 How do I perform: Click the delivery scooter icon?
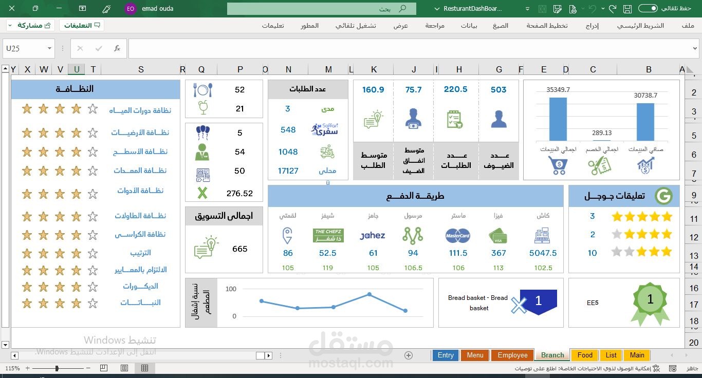[326, 152]
